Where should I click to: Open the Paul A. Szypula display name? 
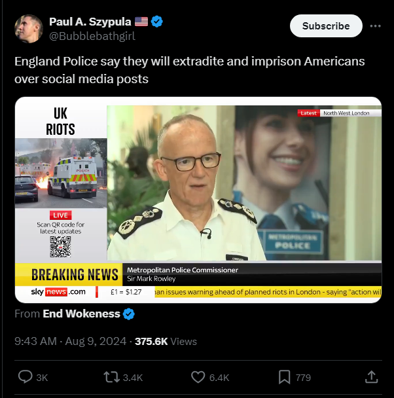90,22
